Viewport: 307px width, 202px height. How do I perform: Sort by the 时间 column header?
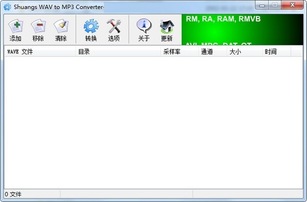click(x=276, y=52)
